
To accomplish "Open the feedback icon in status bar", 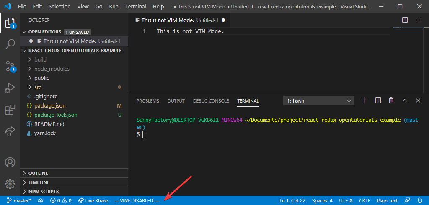I will 408,201.
